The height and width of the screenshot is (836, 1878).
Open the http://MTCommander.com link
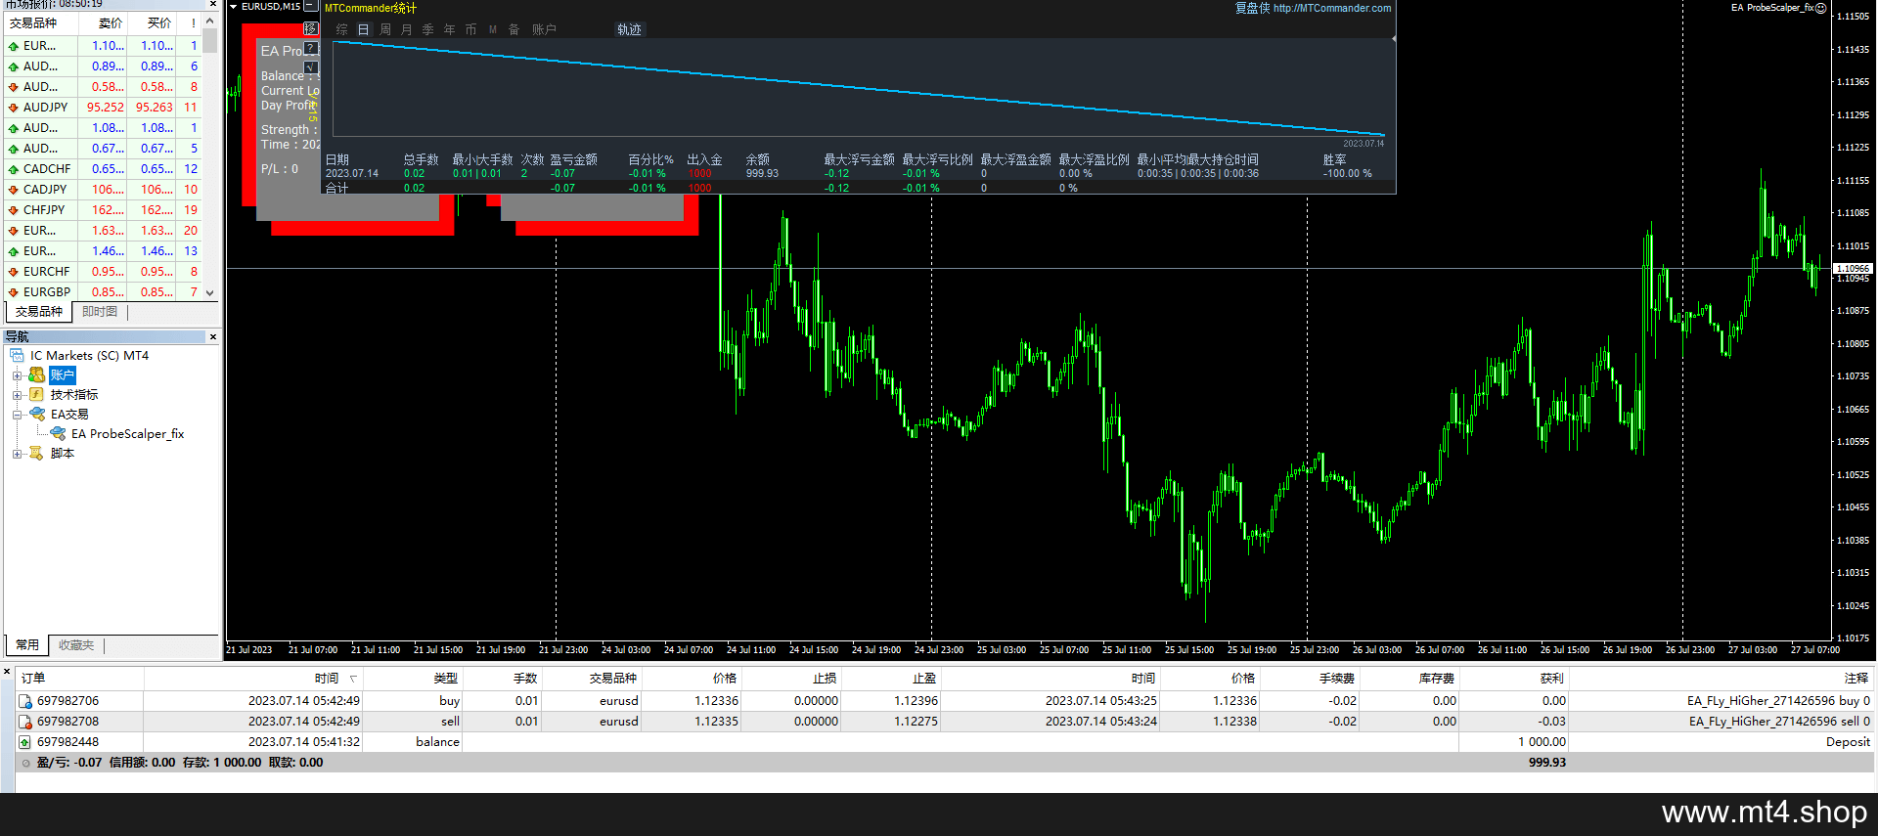click(x=1332, y=8)
